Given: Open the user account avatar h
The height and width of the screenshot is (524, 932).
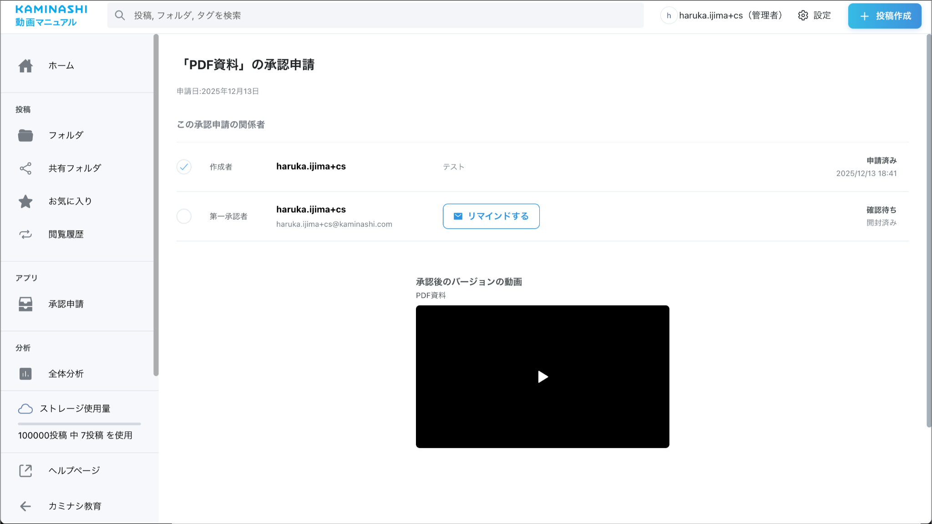Looking at the screenshot, I should click(669, 15).
